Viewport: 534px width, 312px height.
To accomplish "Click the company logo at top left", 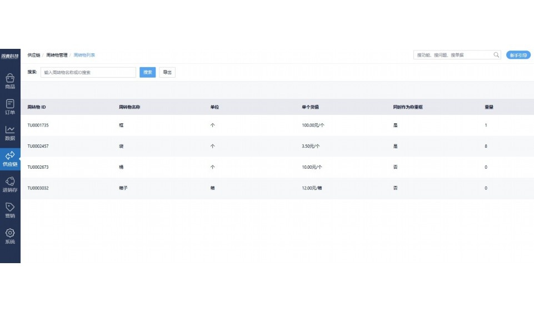I will 10,56.
